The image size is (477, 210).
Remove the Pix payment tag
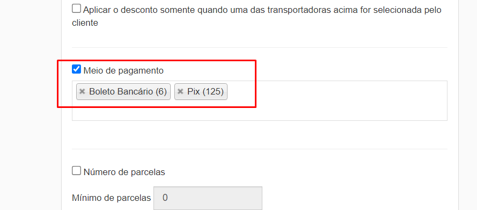180,92
